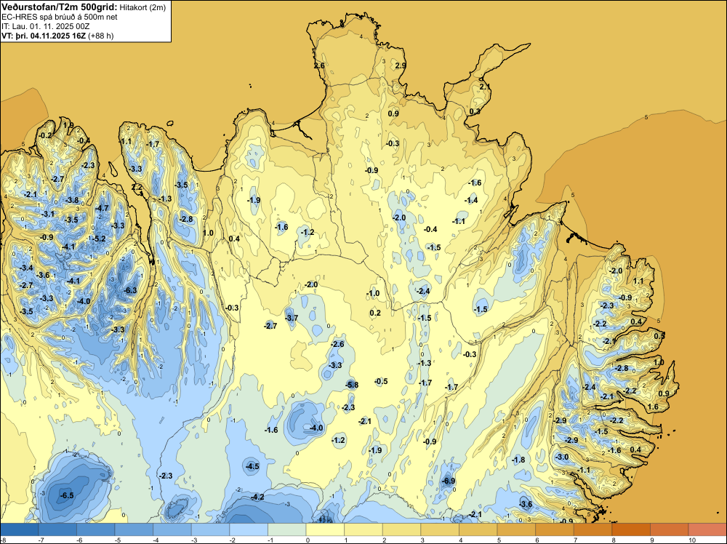Click the '-3.4' temperature value

pyautogui.click(x=26, y=268)
